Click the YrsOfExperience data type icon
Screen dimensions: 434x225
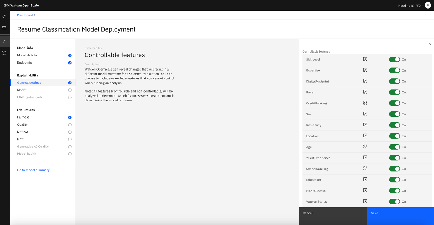(x=365, y=158)
